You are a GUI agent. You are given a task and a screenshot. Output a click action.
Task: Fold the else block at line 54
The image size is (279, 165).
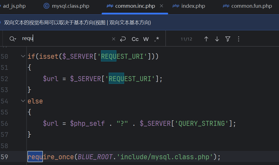(23, 101)
